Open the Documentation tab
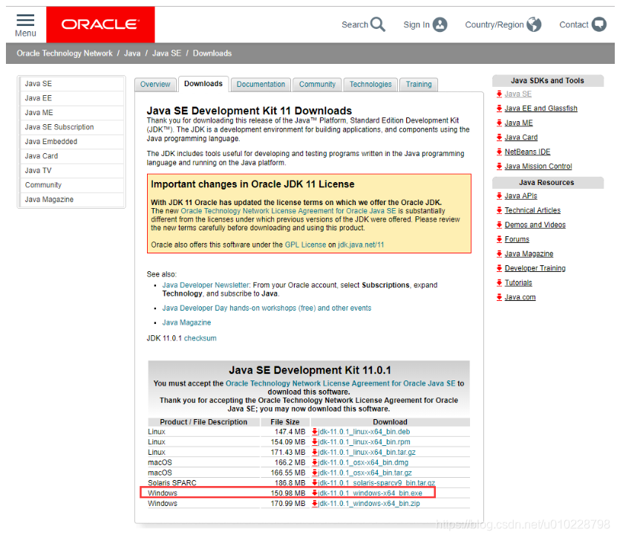Image resolution: width=617 pixels, height=538 pixels. tap(261, 84)
